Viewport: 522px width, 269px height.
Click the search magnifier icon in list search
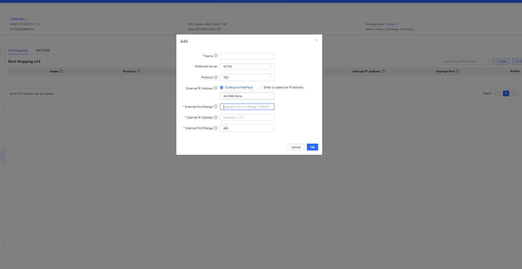pos(488,61)
